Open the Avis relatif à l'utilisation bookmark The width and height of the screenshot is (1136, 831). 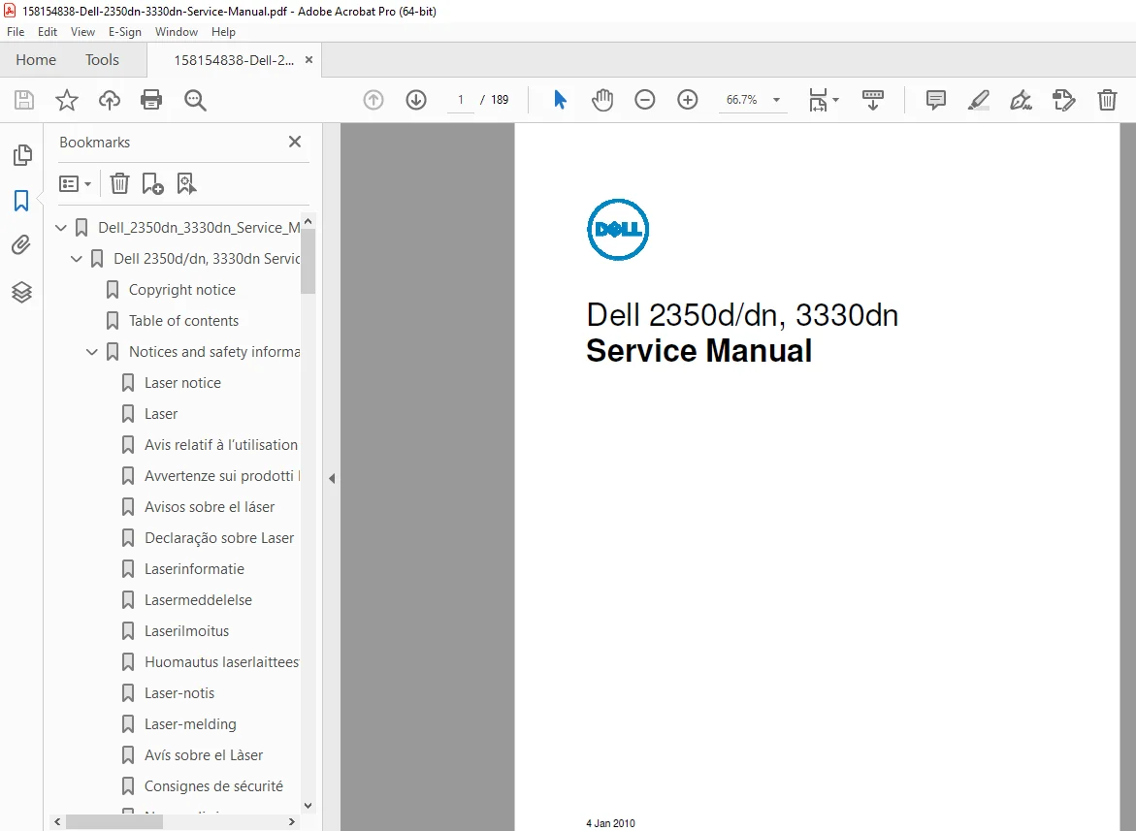[x=220, y=445]
